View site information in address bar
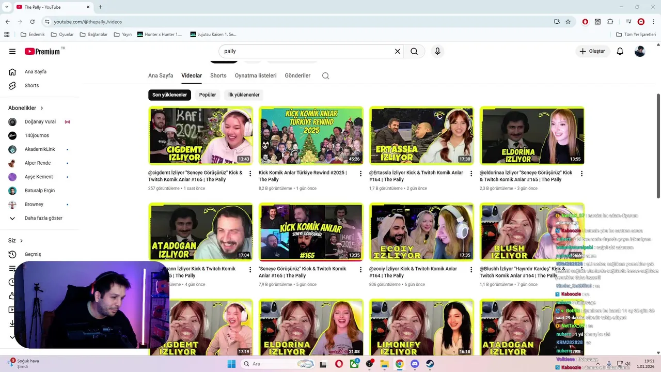 [x=47, y=22]
